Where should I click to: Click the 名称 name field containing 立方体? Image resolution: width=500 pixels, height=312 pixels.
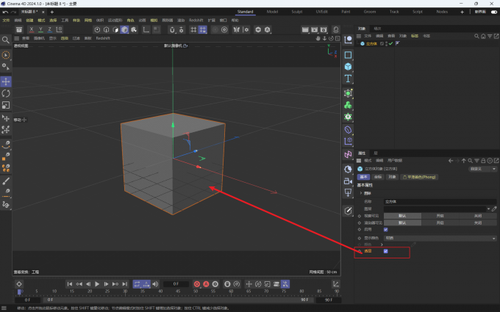click(x=440, y=202)
